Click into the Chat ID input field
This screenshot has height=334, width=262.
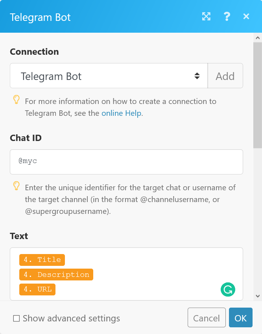tap(126, 162)
